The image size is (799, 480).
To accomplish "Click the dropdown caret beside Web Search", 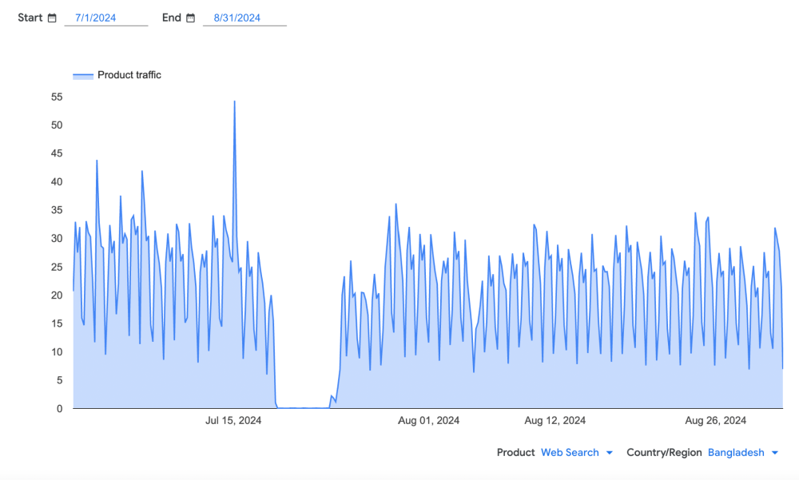I will (609, 452).
